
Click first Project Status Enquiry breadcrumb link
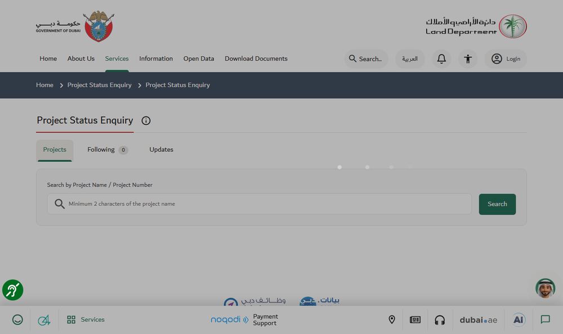pyautogui.click(x=100, y=85)
